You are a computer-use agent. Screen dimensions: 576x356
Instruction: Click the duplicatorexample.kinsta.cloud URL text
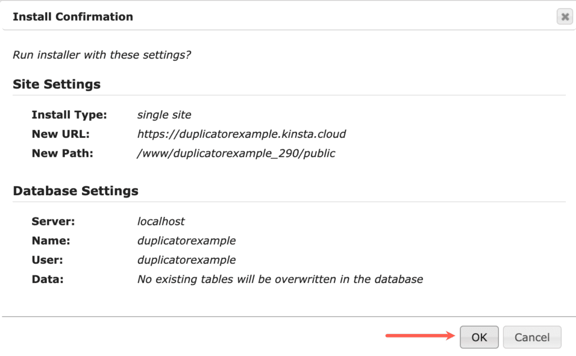tap(241, 134)
